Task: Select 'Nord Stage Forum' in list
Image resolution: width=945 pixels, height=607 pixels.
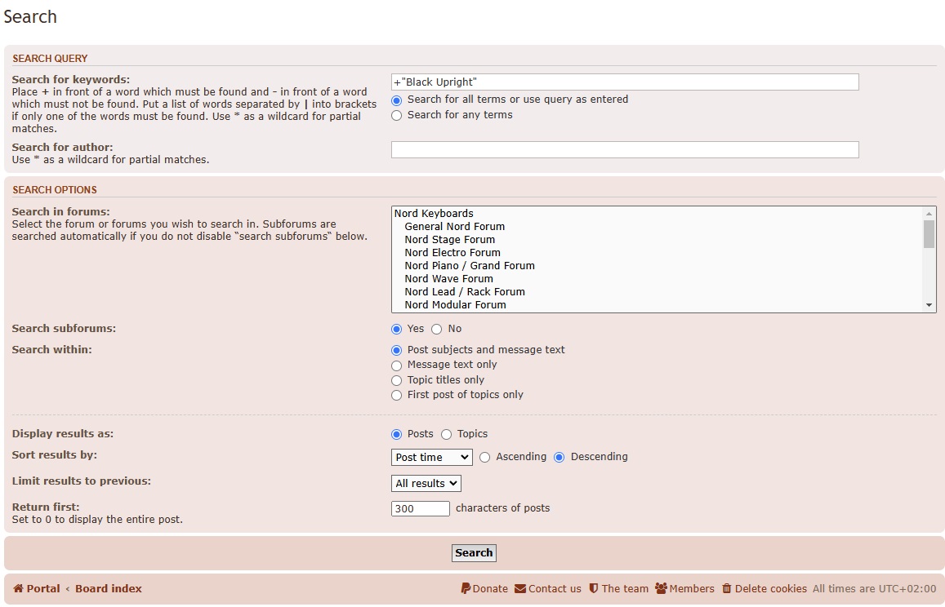Action: point(657,240)
